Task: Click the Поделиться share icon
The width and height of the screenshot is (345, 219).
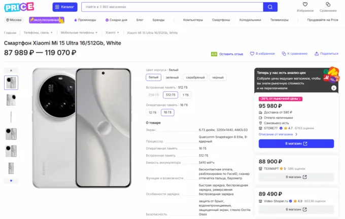Action: click(x=317, y=53)
